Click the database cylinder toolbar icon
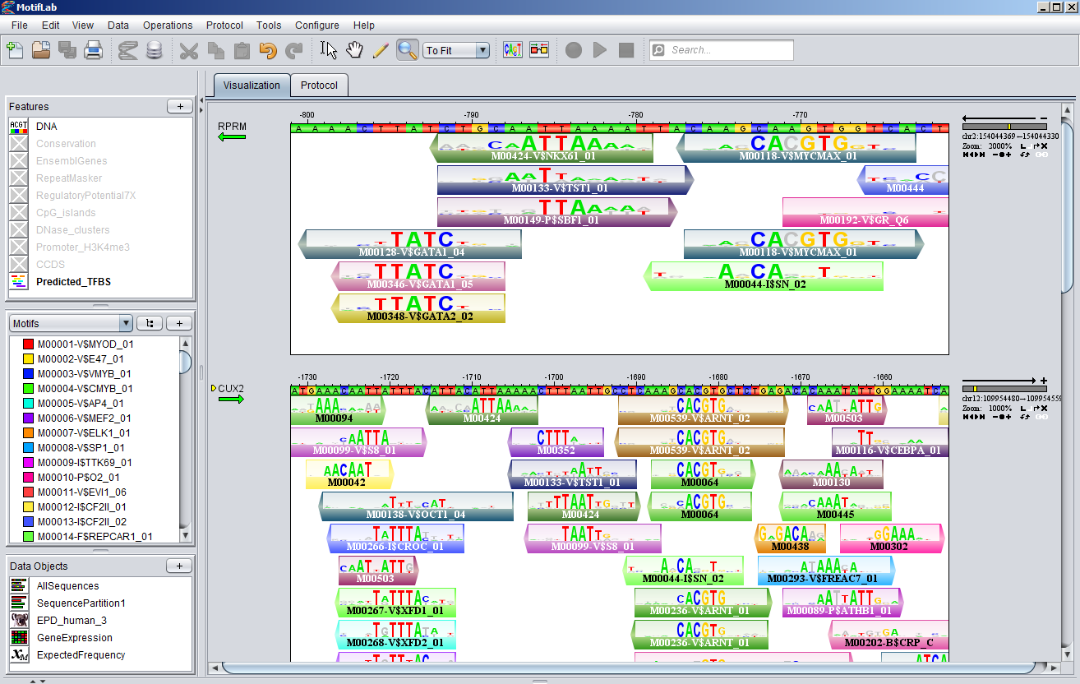The height and width of the screenshot is (684, 1080). 154,50
